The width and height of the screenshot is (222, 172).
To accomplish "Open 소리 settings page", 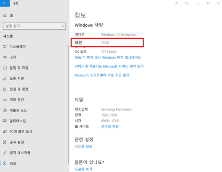I will coord(13,57).
